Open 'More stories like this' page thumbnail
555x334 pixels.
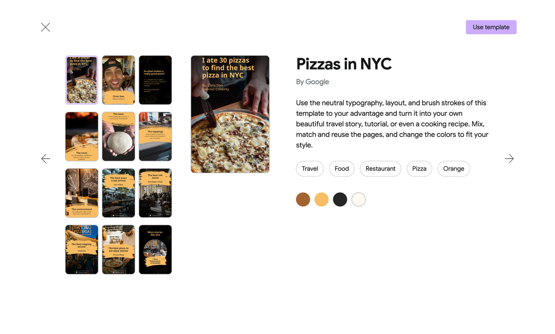point(155,249)
